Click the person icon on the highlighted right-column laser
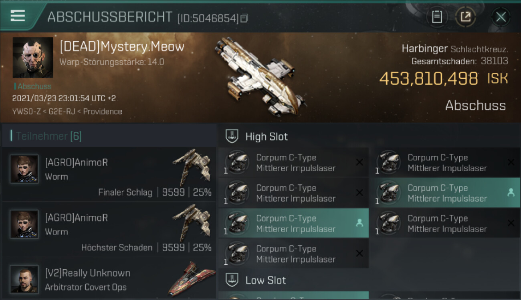This screenshot has height=300, width=521. (511, 193)
